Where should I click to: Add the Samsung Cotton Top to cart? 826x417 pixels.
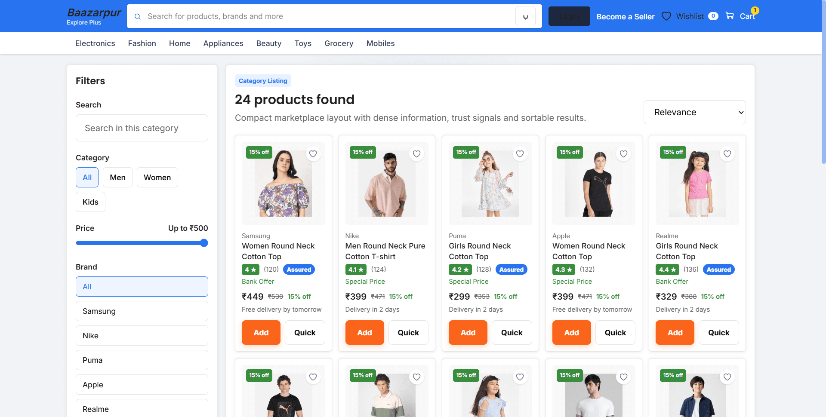coord(261,333)
